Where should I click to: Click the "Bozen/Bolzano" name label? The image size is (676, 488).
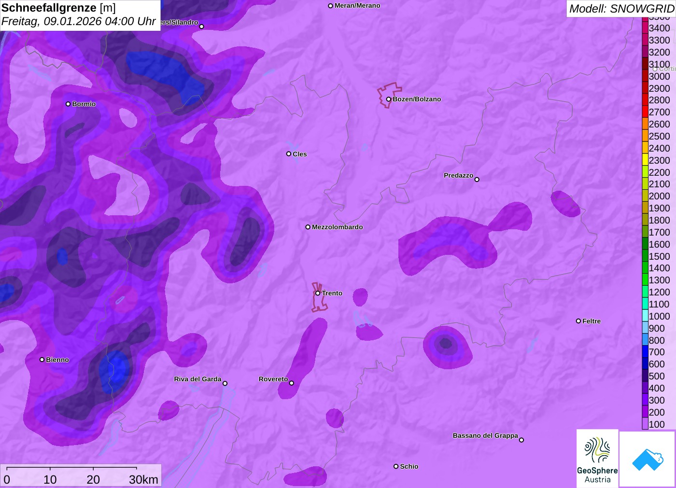tap(417, 99)
